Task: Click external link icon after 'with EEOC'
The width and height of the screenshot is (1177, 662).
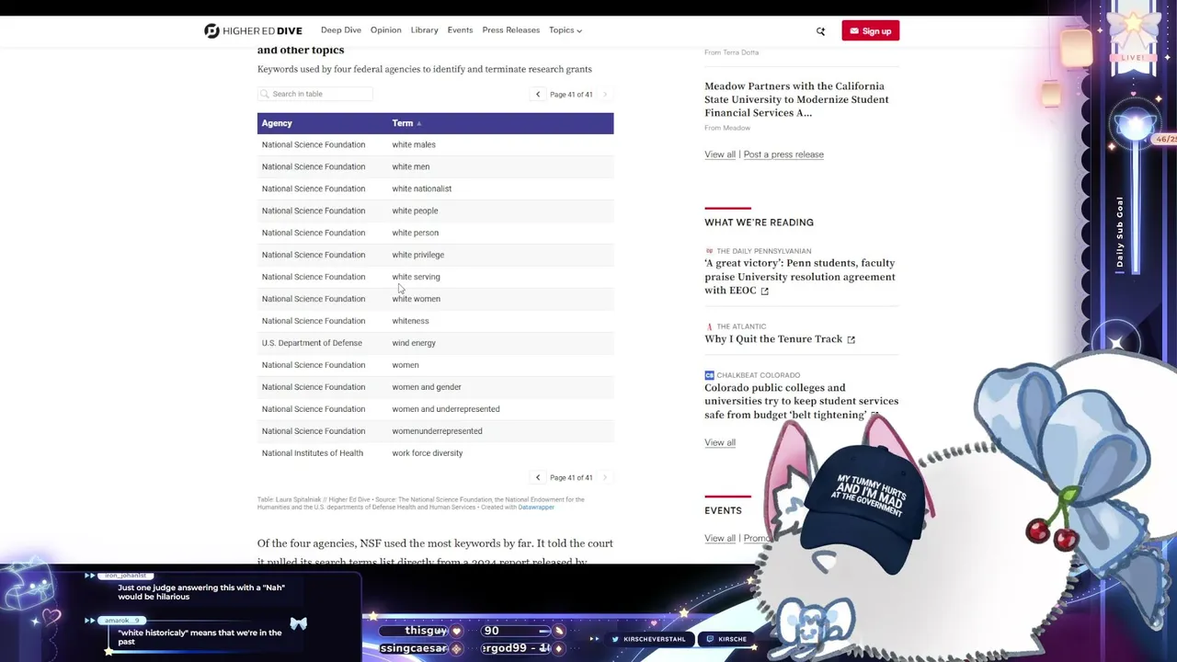Action: 764,291
